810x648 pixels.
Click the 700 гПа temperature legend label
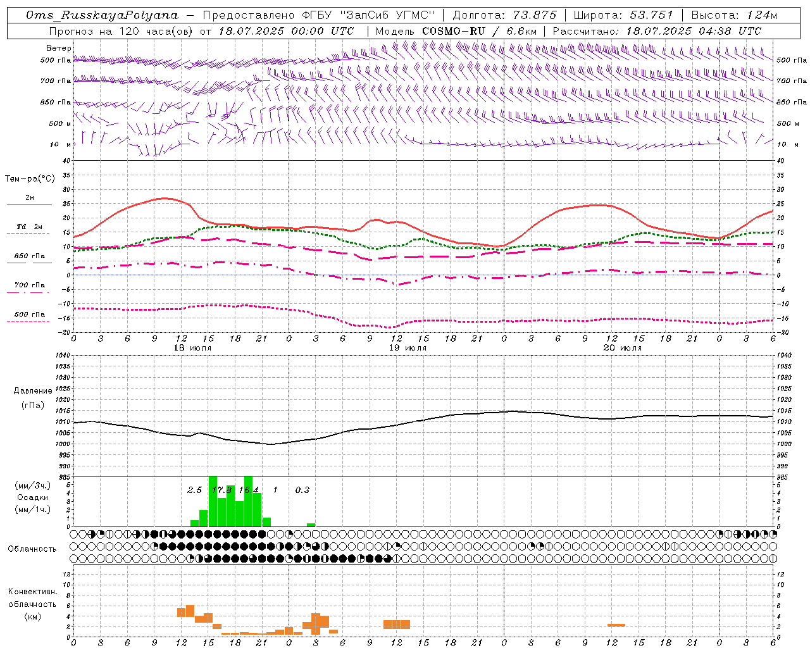click(30, 285)
